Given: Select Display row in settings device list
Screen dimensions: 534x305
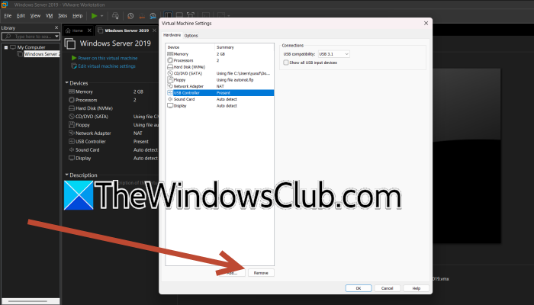Looking at the screenshot, I should 220,105.
